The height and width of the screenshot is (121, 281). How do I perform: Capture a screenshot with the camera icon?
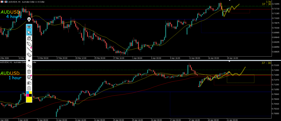29,83
